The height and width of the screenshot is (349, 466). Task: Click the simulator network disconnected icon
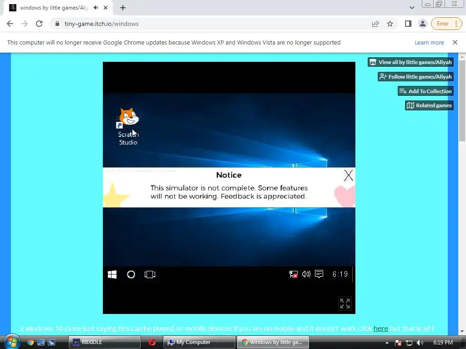pos(294,274)
